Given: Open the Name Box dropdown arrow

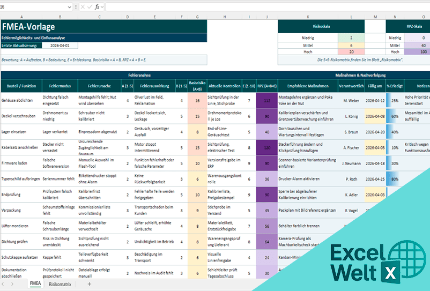Looking at the screenshot, I should (x=69, y=7).
